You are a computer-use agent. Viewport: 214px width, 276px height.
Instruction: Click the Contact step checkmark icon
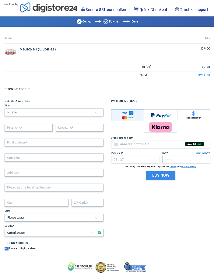pyautogui.click(x=79, y=22)
